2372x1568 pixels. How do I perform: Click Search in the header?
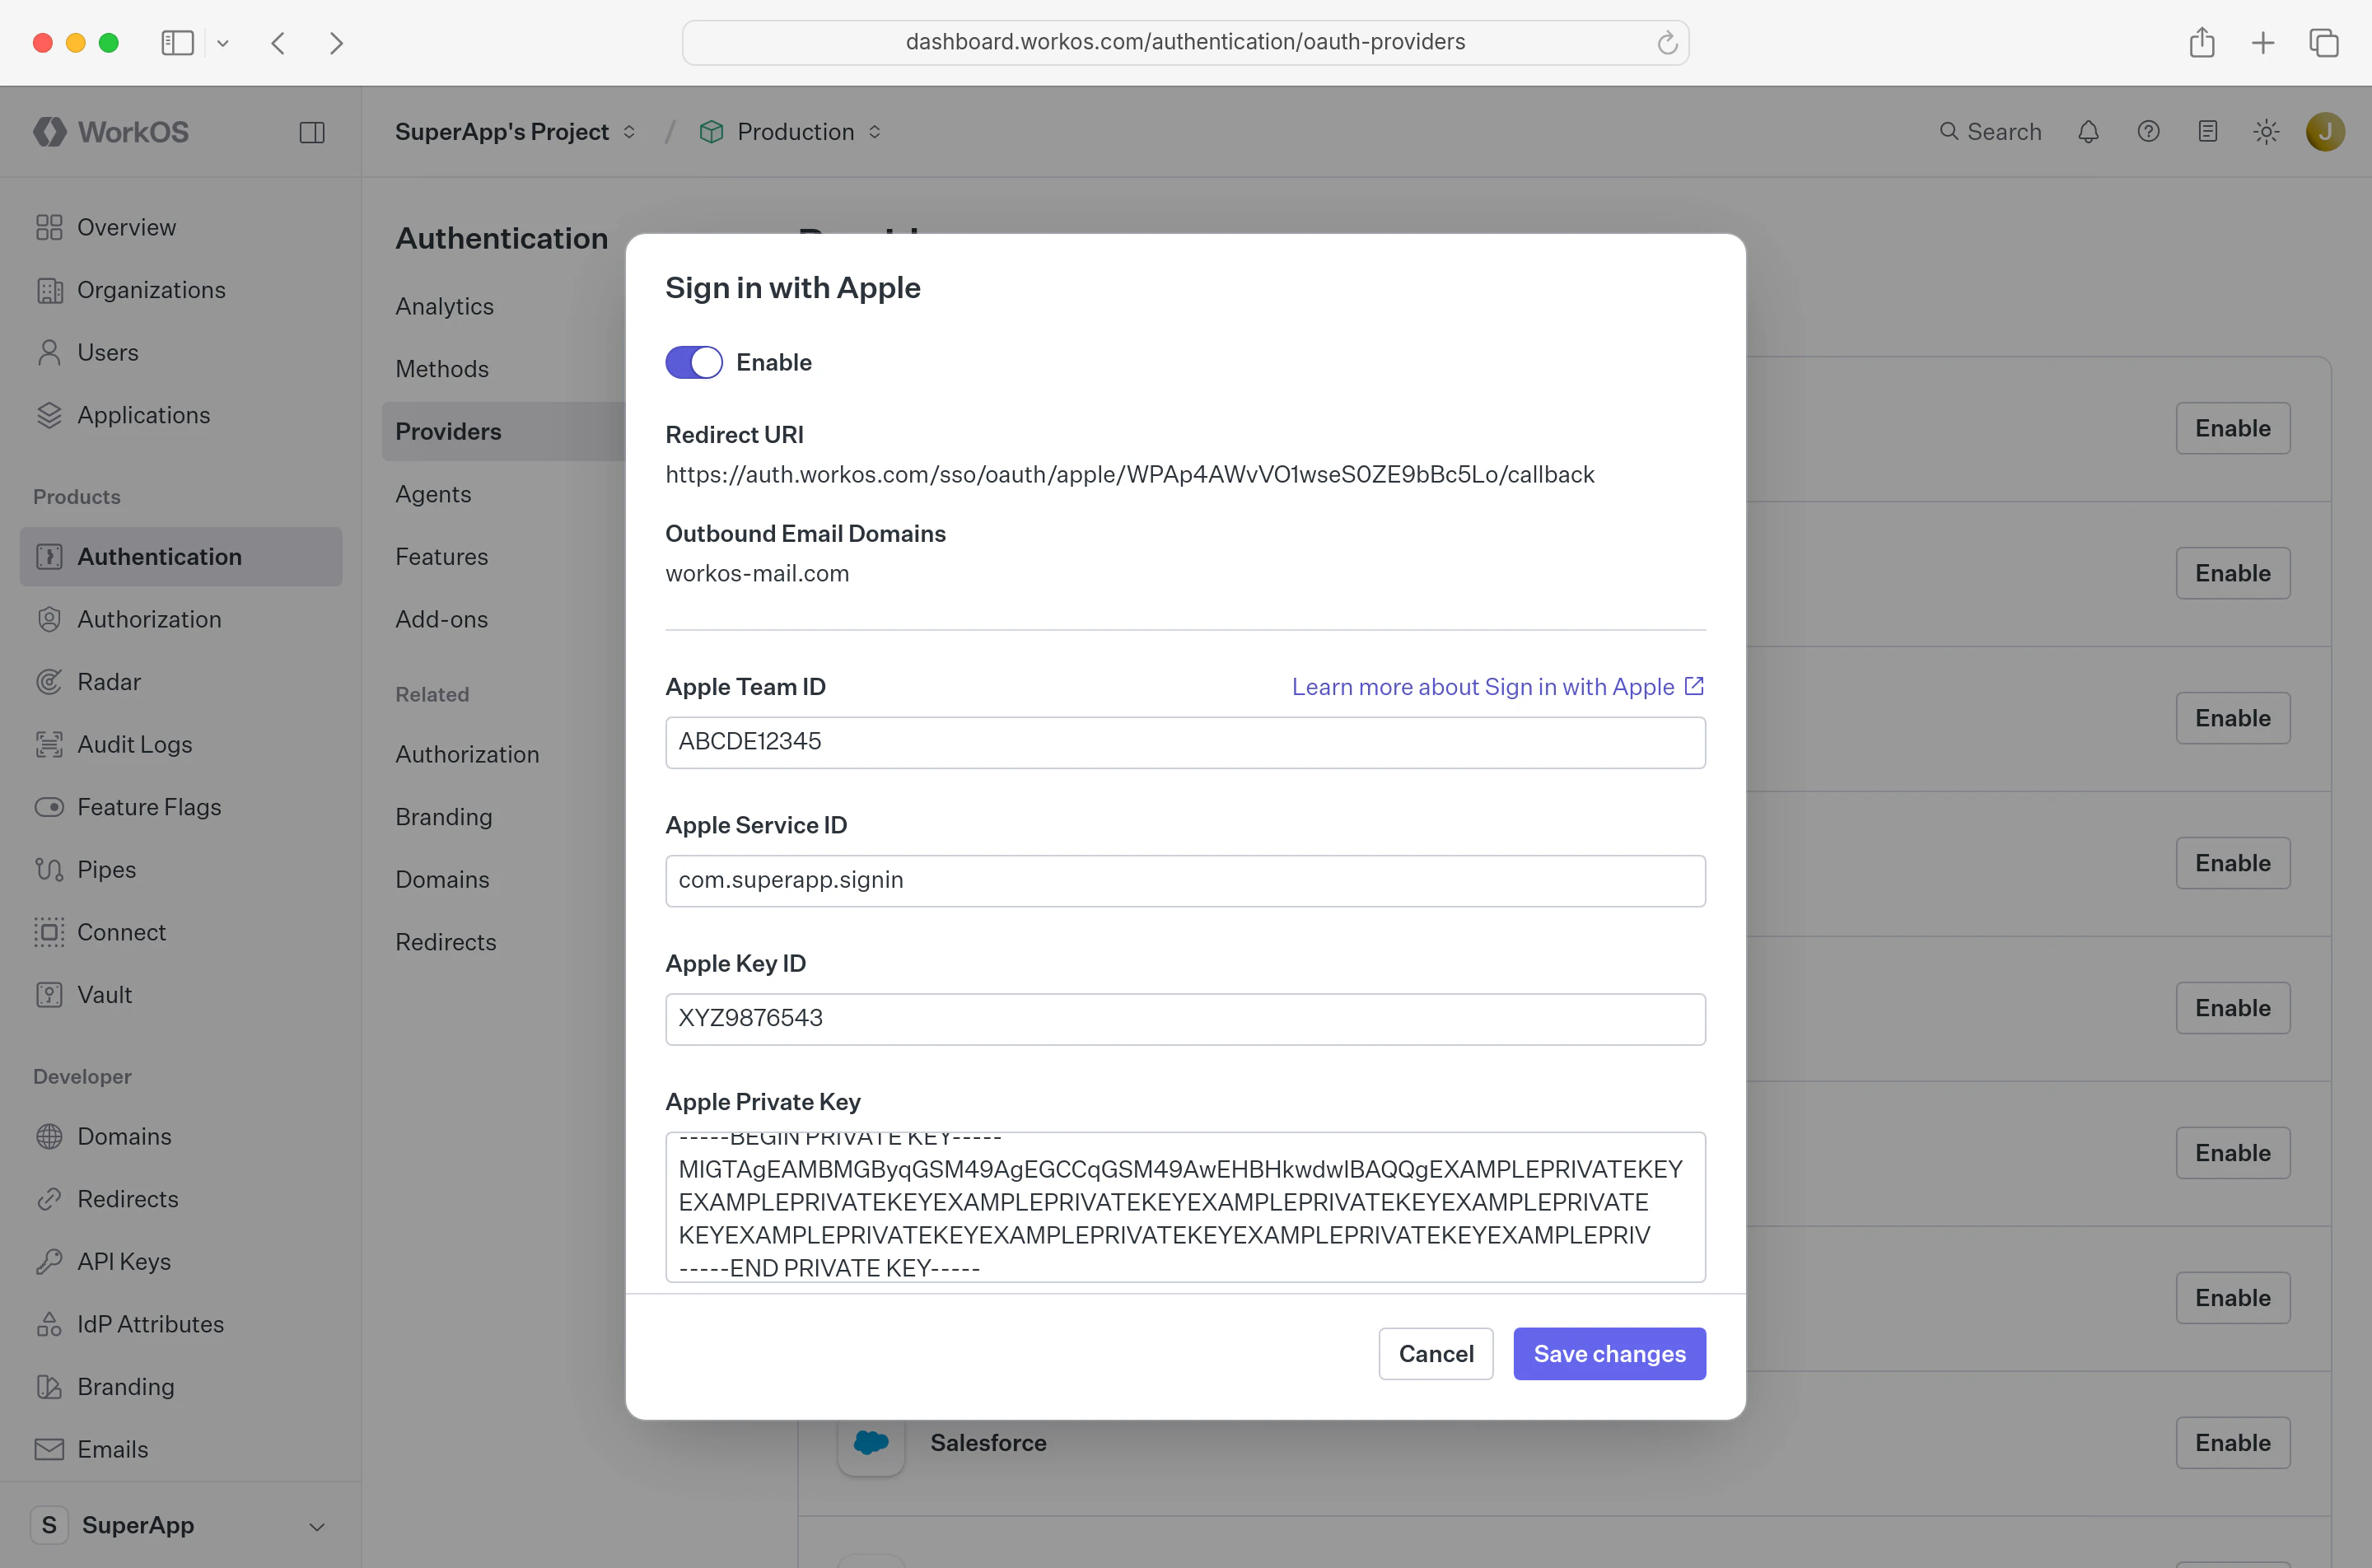(x=1990, y=132)
